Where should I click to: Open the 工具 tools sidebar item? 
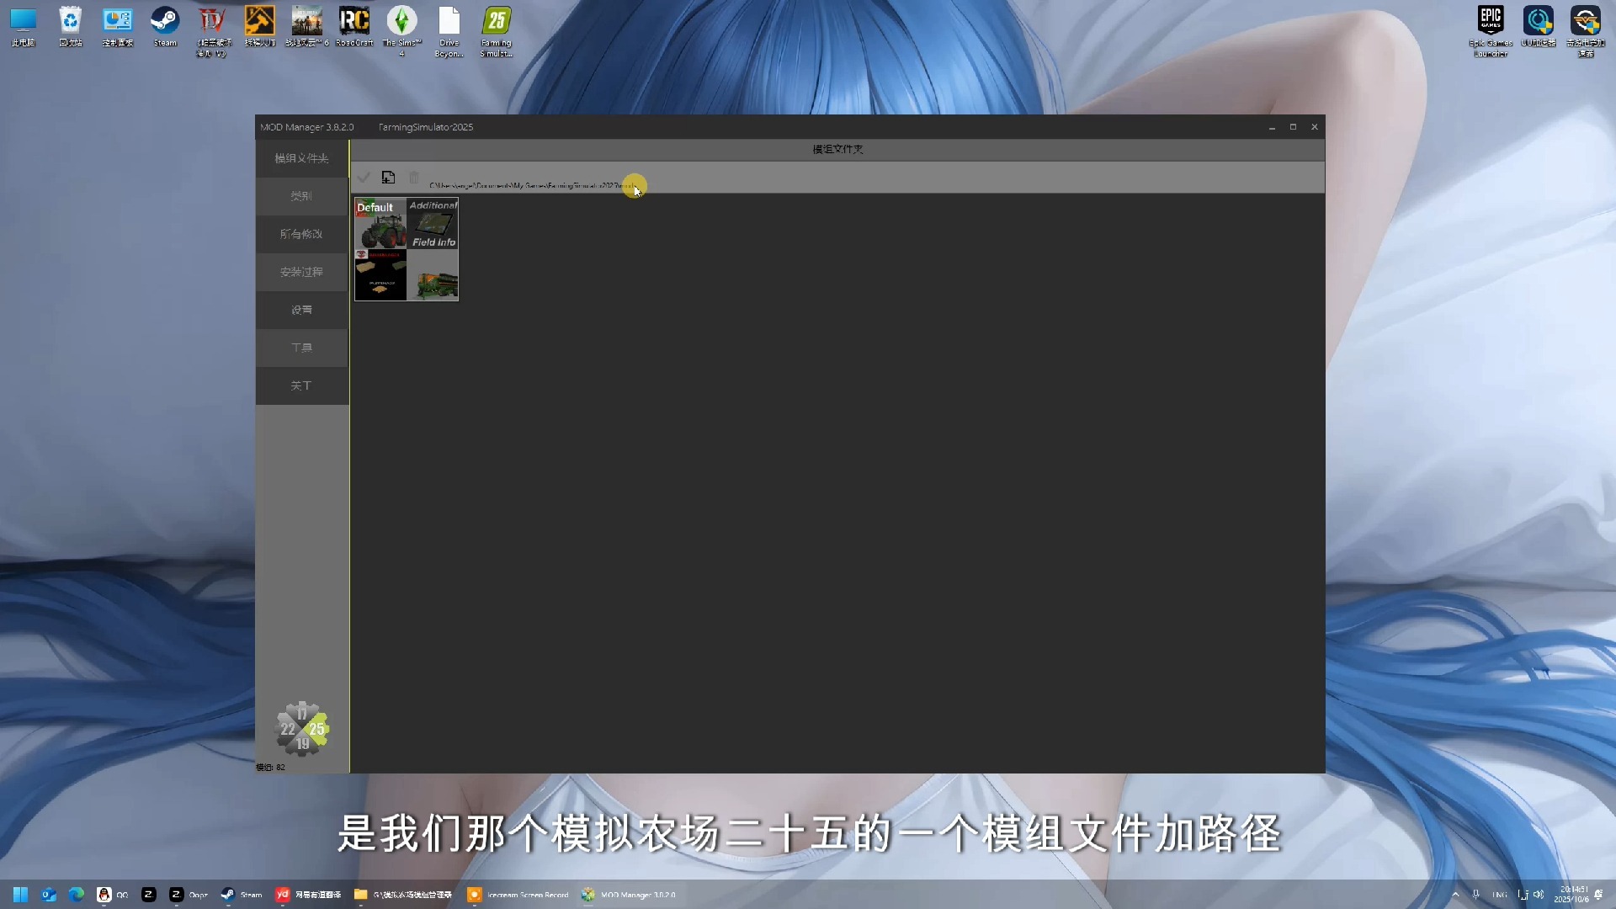tap(301, 348)
